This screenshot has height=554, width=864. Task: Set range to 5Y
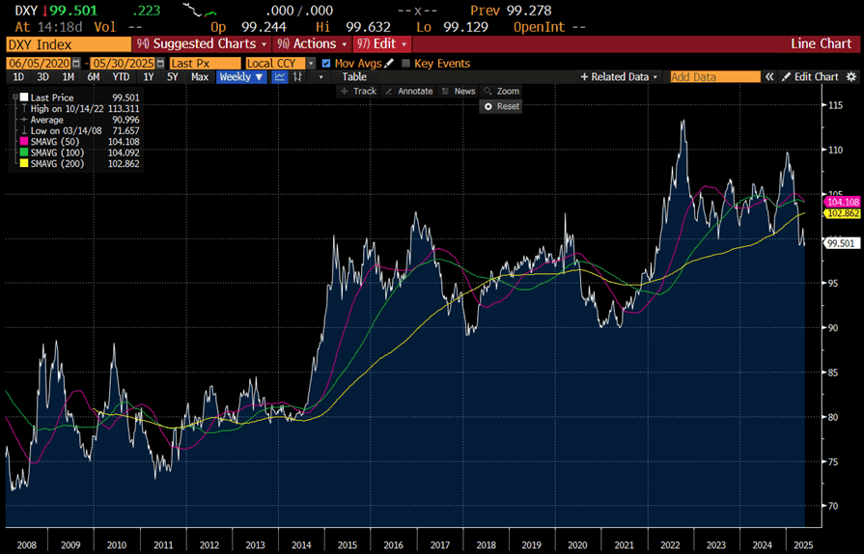pyautogui.click(x=172, y=77)
